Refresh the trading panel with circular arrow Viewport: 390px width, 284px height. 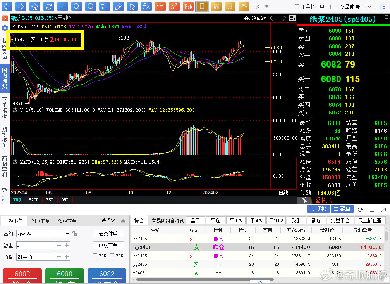pos(361,210)
